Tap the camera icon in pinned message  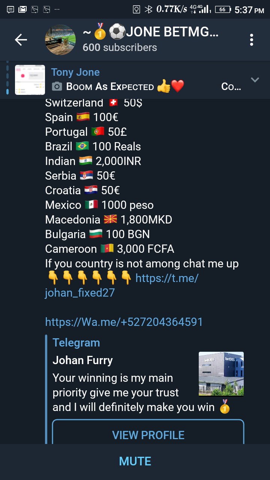57,87
